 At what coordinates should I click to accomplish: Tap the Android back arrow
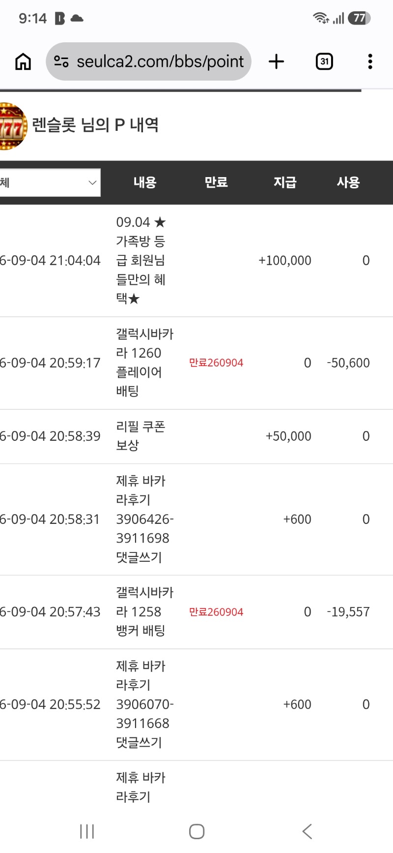[307, 831]
